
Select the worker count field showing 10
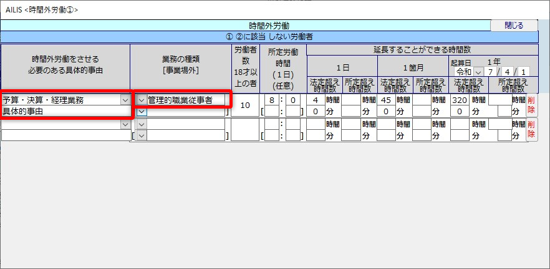[245, 105]
